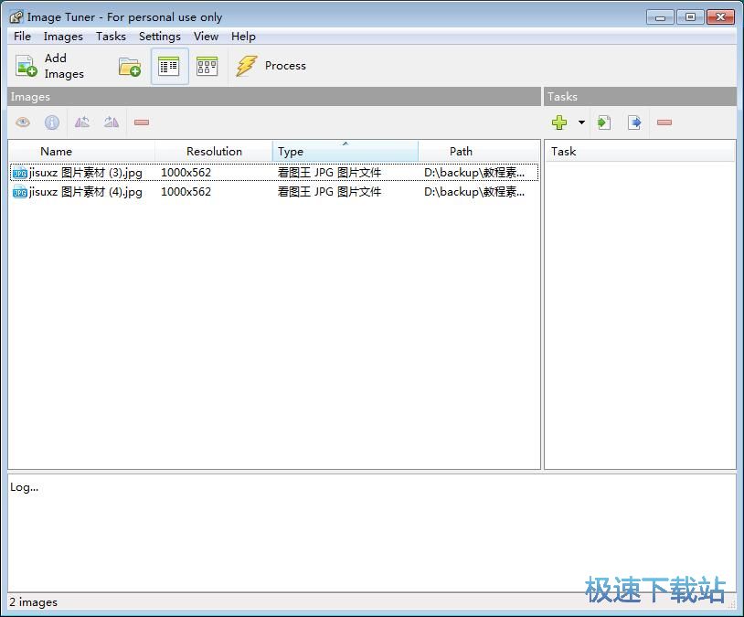Viewport: 744px width, 617px height.
Task: Click the Task column header
Action: pos(640,152)
